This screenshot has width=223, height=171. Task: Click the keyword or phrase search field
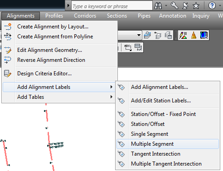(112, 6)
